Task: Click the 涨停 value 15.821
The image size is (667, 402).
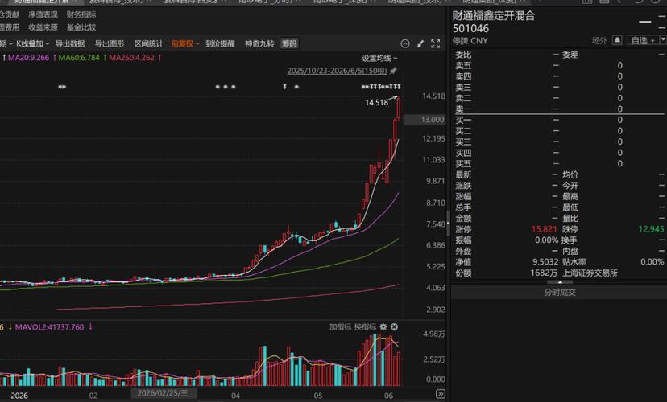Action: pyautogui.click(x=544, y=229)
